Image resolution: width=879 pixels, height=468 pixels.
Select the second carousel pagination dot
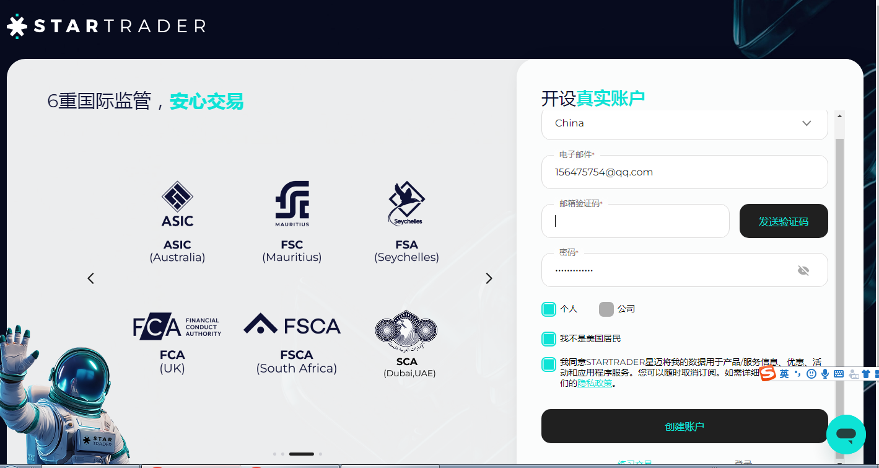pyautogui.click(x=282, y=454)
